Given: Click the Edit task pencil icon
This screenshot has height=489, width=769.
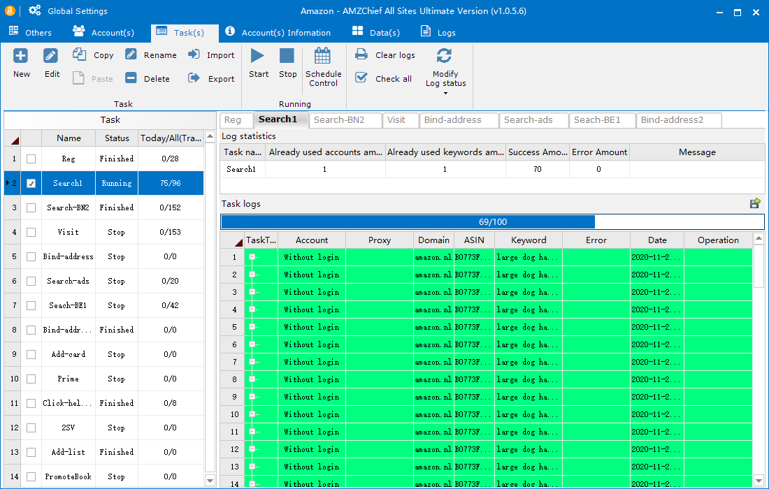Looking at the screenshot, I should point(51,56).
